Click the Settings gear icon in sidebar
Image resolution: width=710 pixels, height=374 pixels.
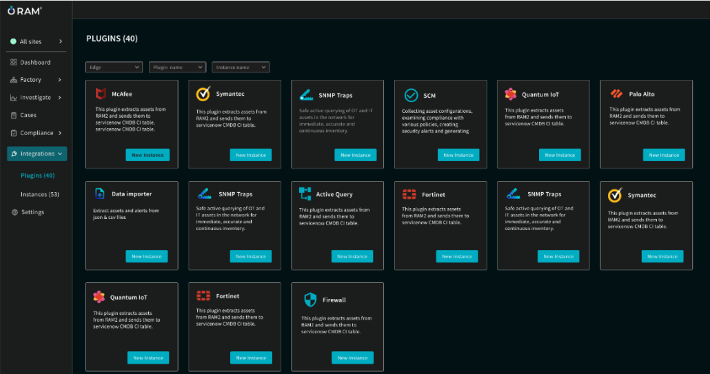point(14,212)
